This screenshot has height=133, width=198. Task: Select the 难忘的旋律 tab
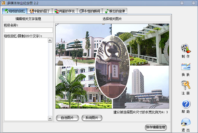pyautogui.click(x=115, y=11)
